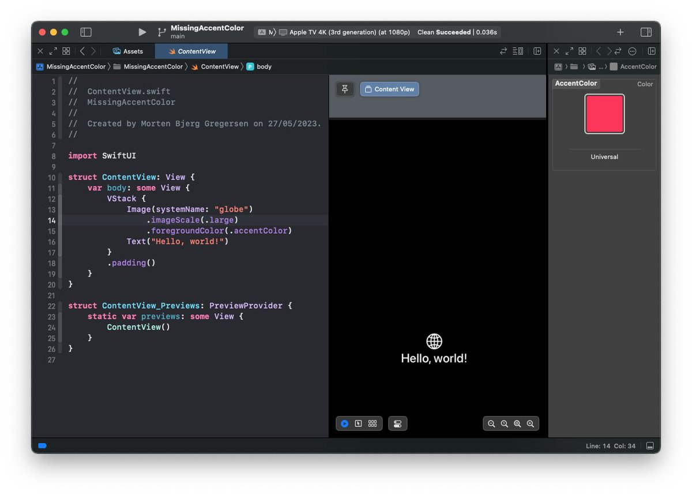Open the AccentColor jump bar item
Viewport: 692px width, 495px height.
click(x=633, y=67)
